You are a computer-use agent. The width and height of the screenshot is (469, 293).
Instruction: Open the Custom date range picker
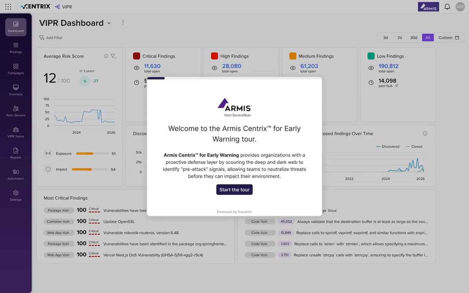[x=448, y=37]
